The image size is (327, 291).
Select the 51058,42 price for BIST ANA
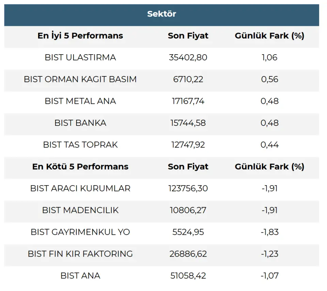click(x=188, y=276)
